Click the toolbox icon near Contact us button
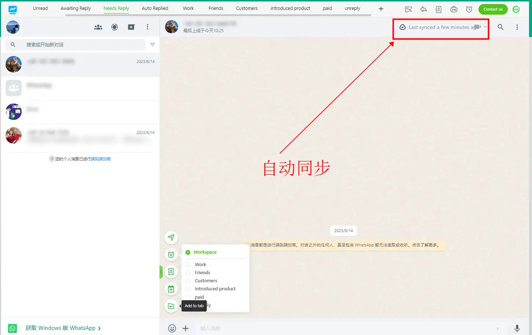This screenshot has width=532, height=335. pyautogui.click(x=454, y=9)
